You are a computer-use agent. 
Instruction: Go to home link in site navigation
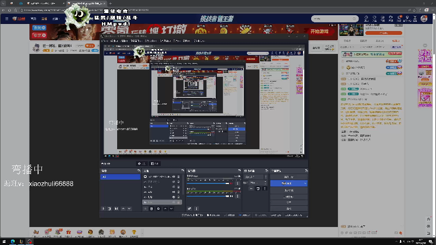tap(33, 19)
